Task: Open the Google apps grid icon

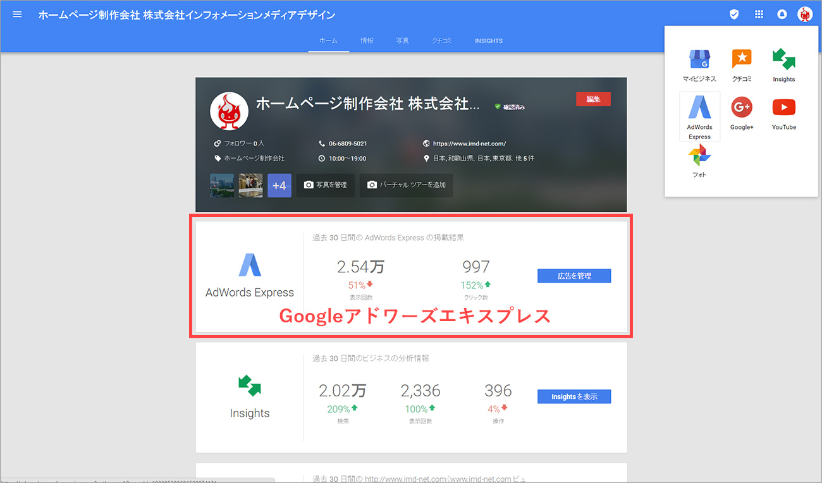Action: [x=759, y=14]
